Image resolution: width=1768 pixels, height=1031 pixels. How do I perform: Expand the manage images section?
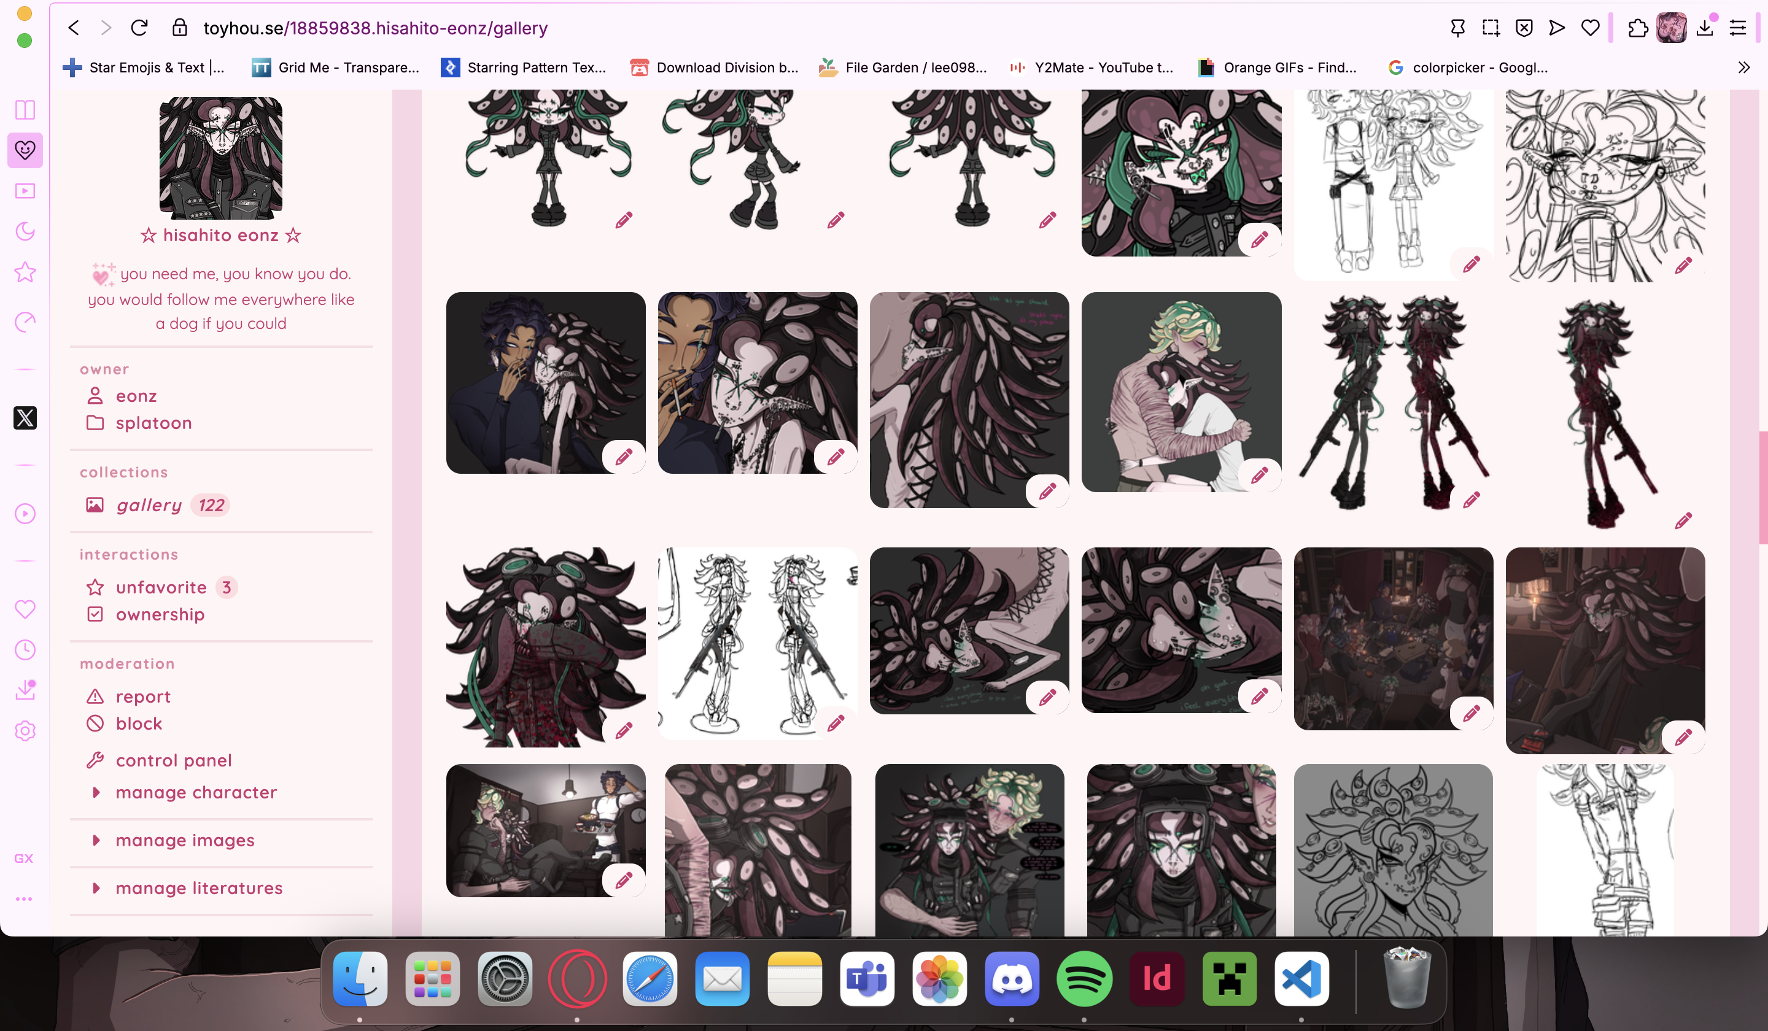point(185,840)
